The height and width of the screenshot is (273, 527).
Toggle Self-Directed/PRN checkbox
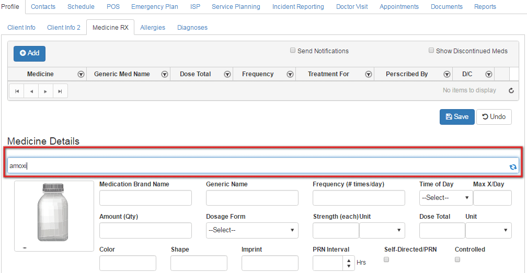click(386, 259)
